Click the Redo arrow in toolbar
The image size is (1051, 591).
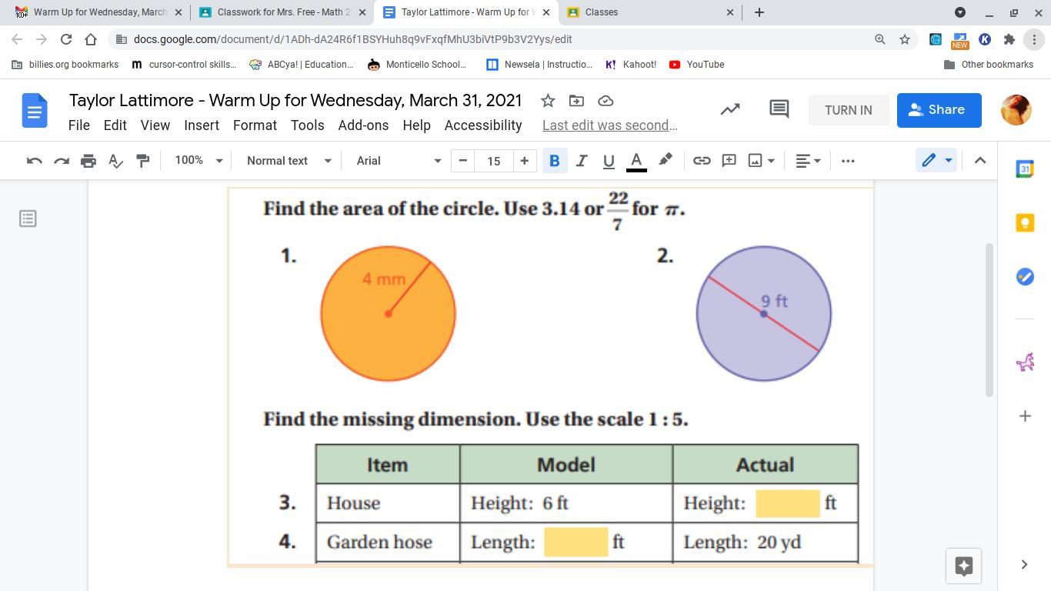pos(62,161)
